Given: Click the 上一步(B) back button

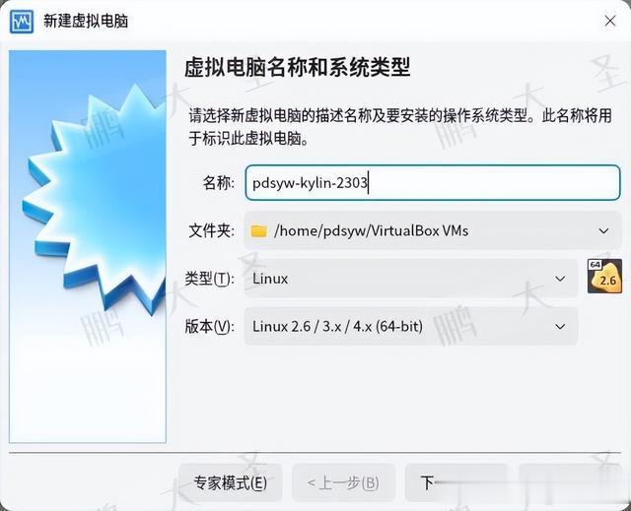Looking at the screenshot, I should click(x=343, y=482).
